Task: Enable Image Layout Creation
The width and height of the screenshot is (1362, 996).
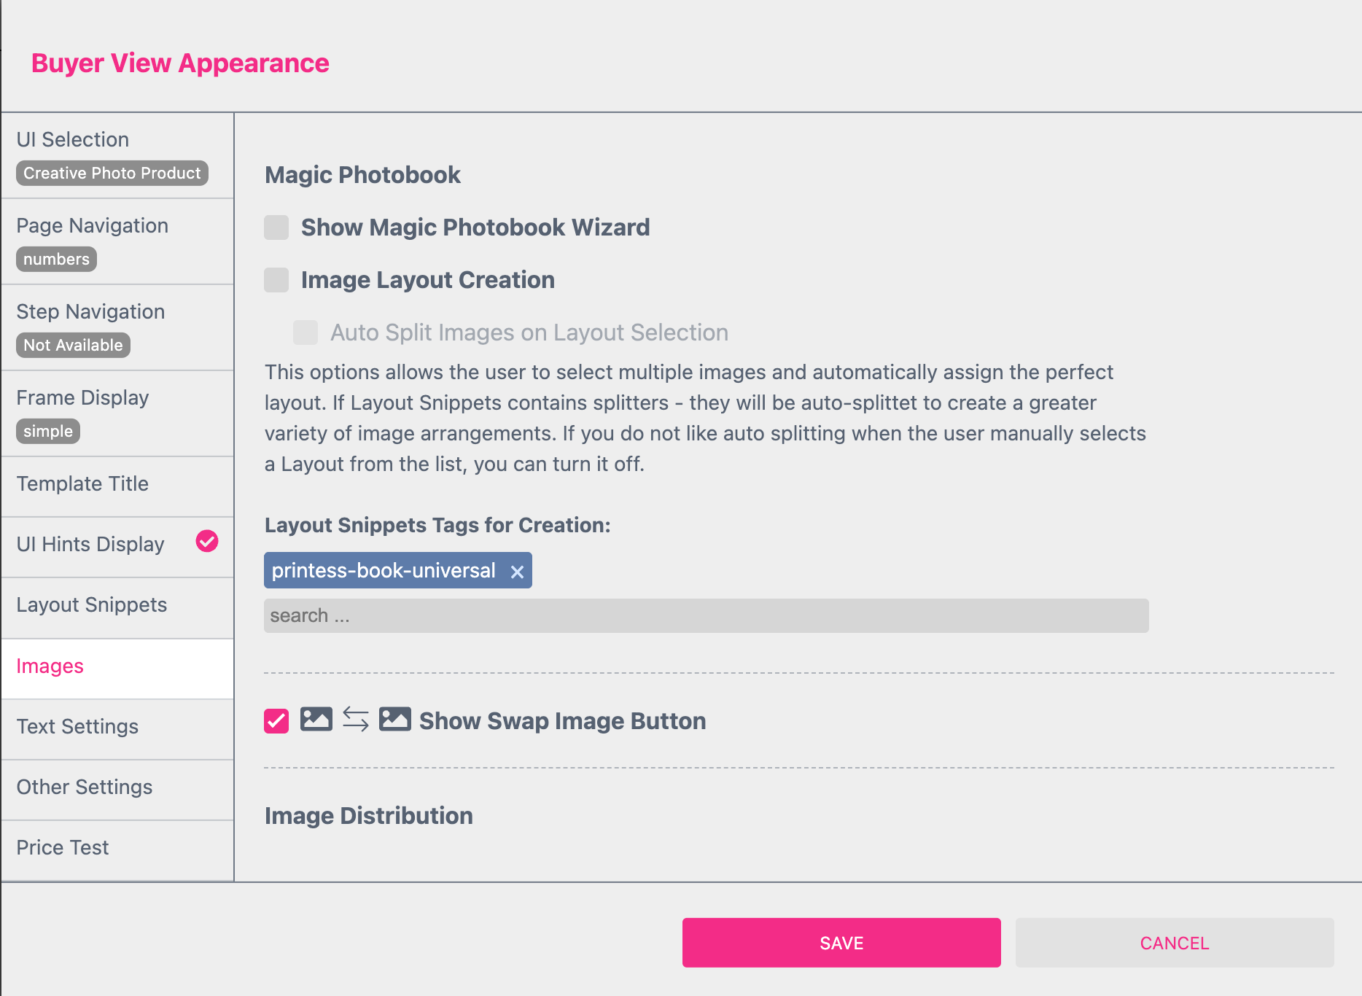Action: pos(276,280)
